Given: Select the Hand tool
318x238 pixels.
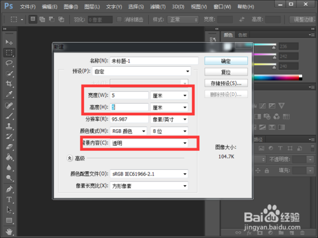Looking at the screenshot, I should pos(9,232).
